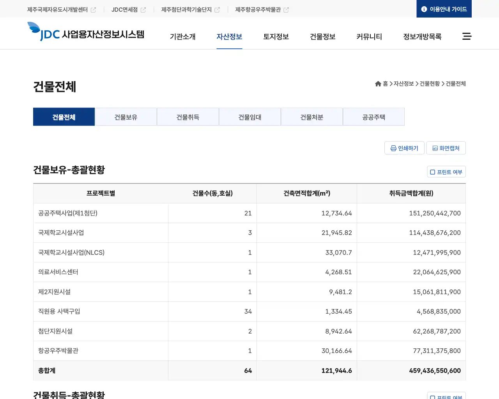499x399 pixels.
Task: Click 자산정보 in the breadcrumb
Action: tap(403, 84)
